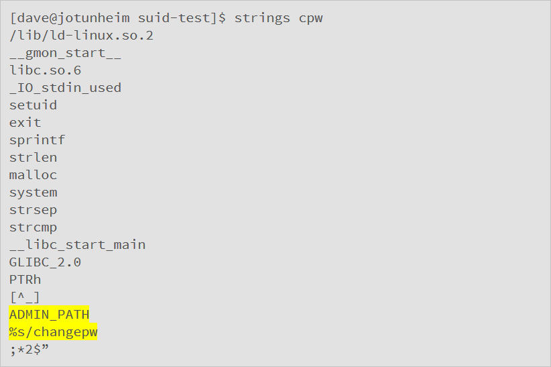Click the _IO_stdin_used string
551x367 pixels.
click(x=65, y=88)
